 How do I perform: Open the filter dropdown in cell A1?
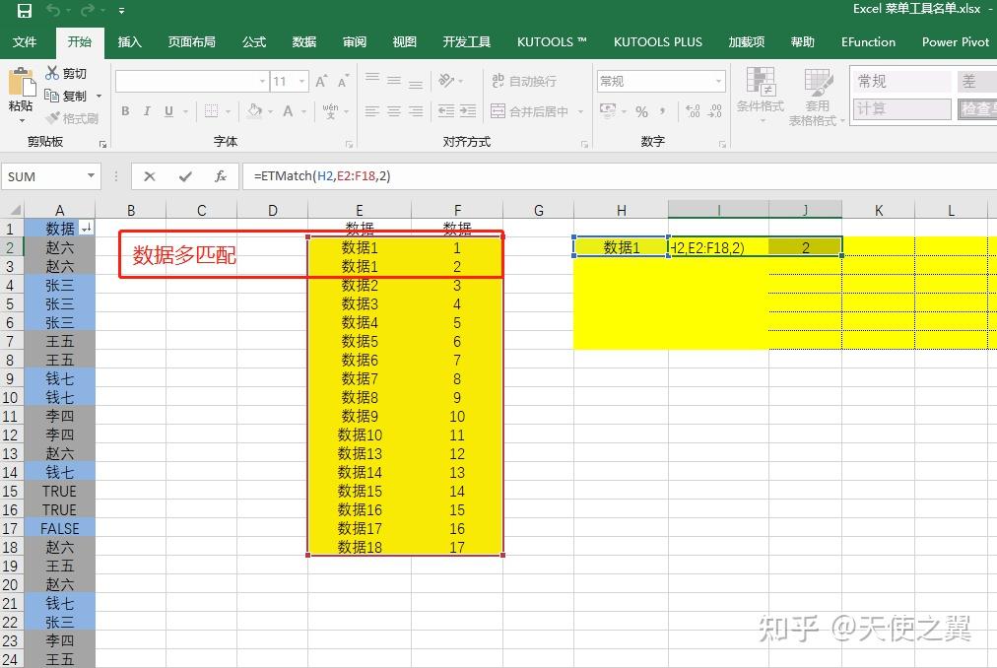coord(87,228)
